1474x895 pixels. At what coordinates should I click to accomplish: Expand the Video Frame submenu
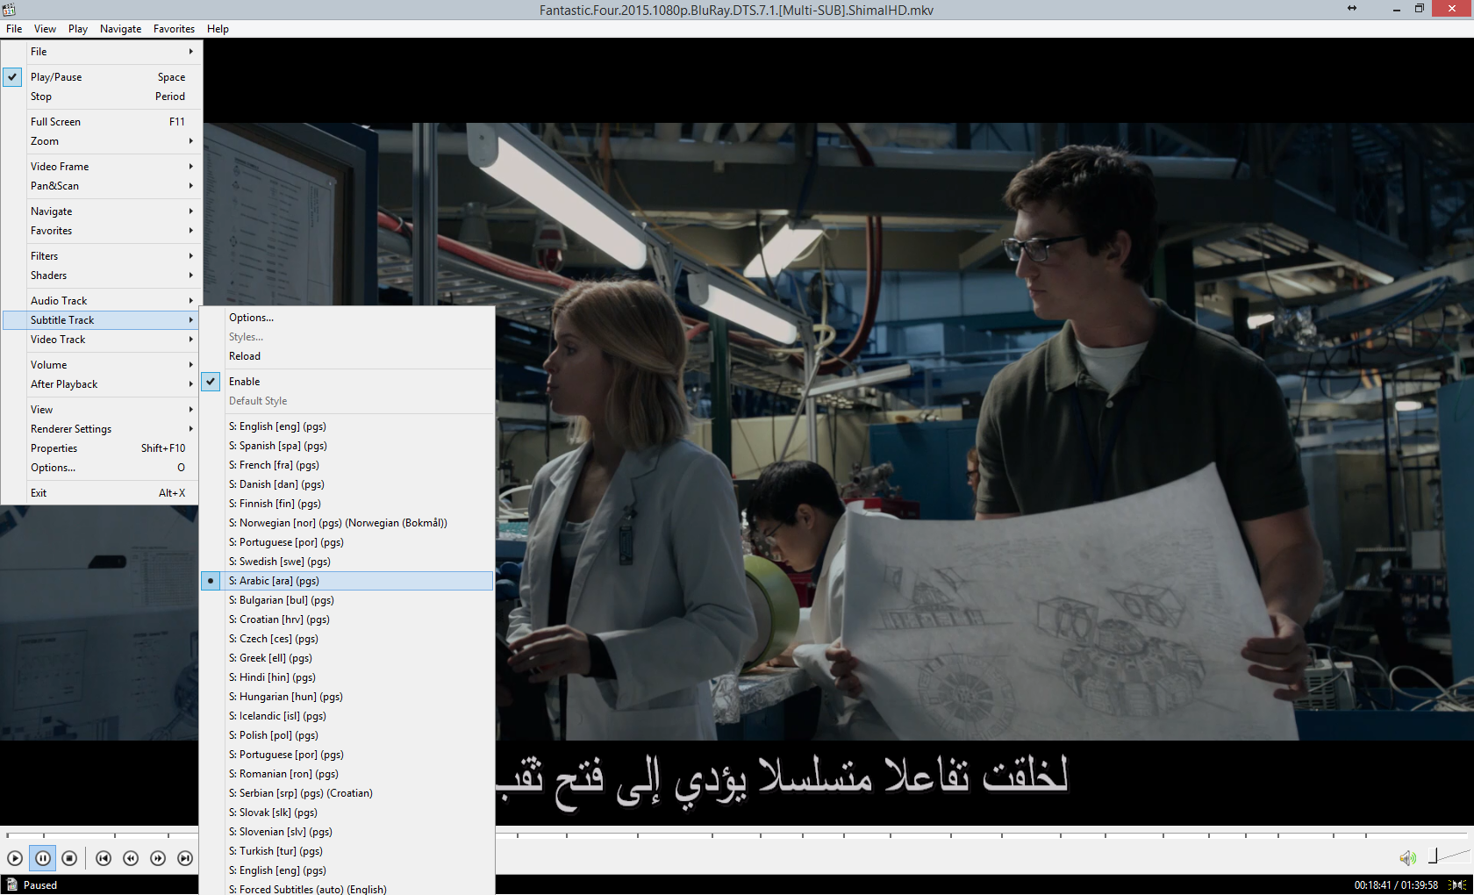coord(102,167)
